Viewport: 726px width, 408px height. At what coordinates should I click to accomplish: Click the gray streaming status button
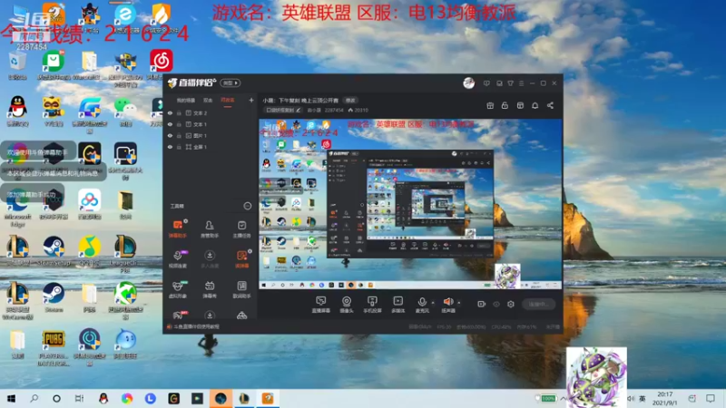[x=538, y=304]
